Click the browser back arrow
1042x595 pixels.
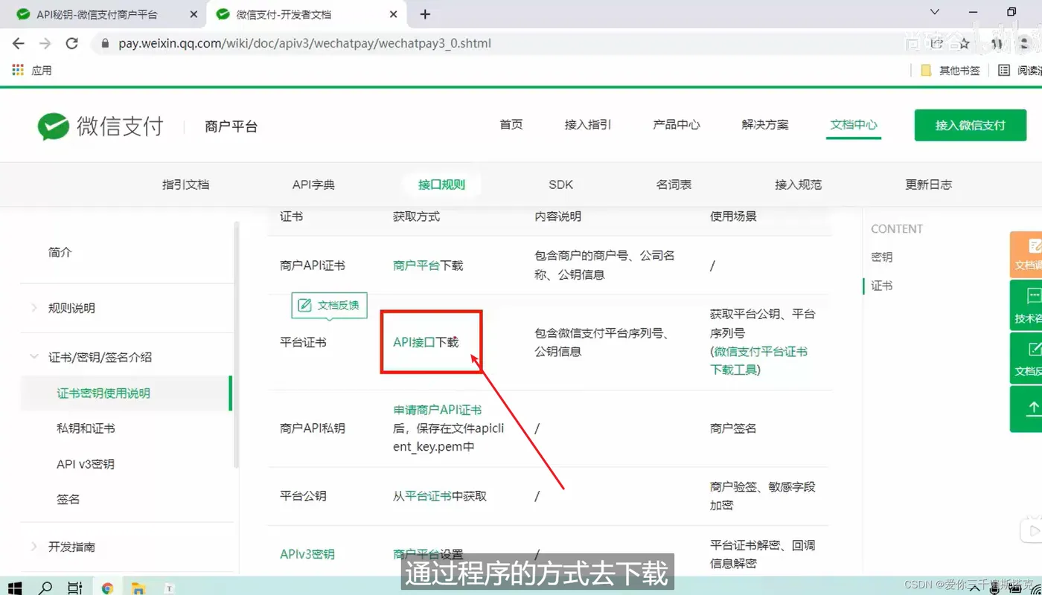pyautogui.click(x=19, y=43)
